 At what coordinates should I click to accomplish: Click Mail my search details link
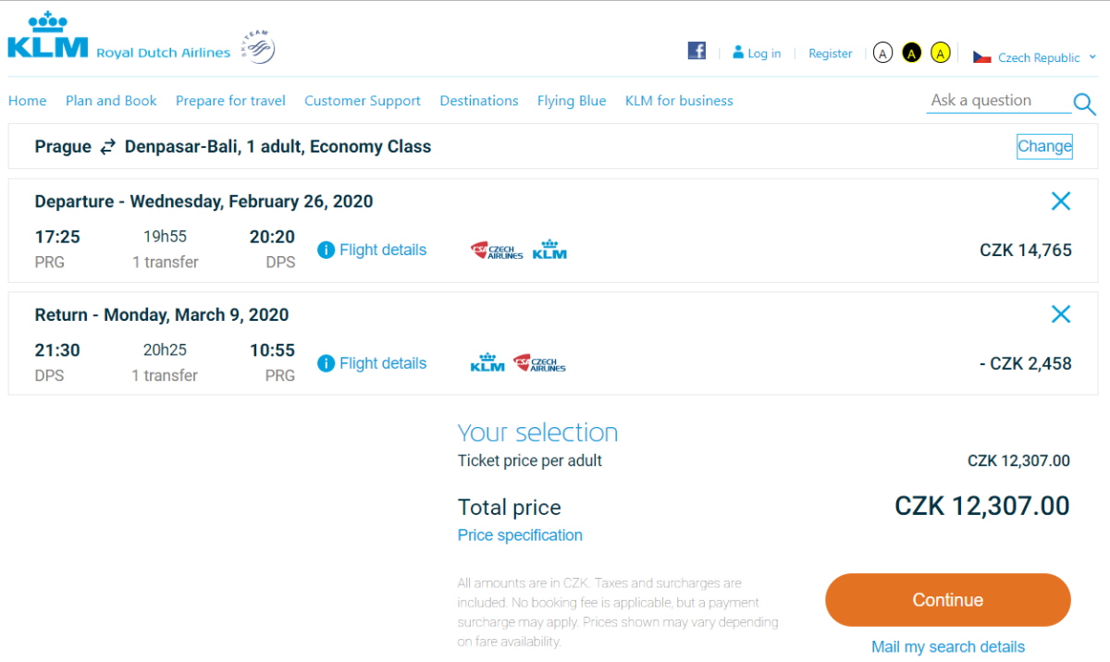(x=947, y=647)
